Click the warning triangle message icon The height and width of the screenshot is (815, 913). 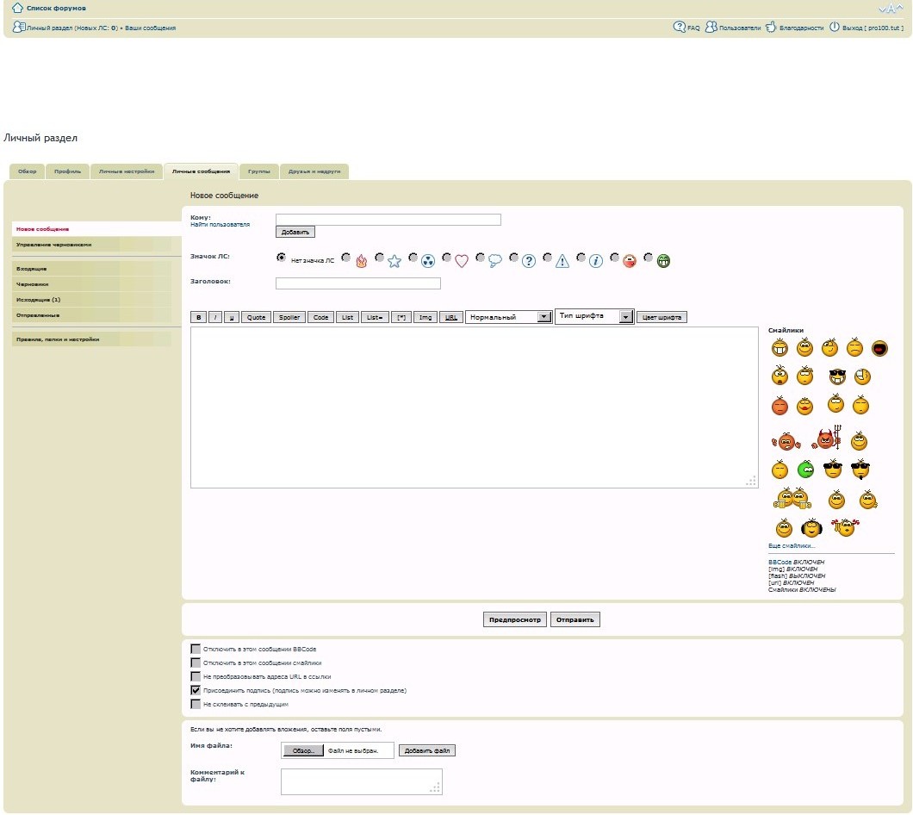562,261
